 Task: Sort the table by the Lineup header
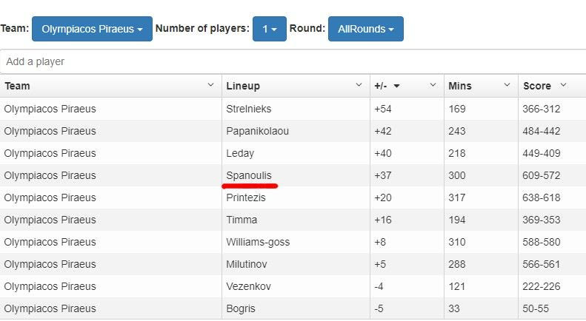tap(243, 86)
